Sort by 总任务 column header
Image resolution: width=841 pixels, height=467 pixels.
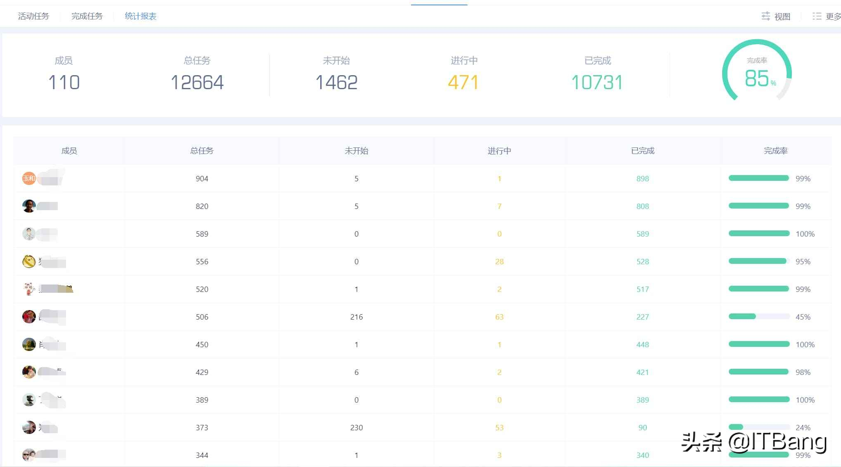pyautogui.click(x=202, y=151)
